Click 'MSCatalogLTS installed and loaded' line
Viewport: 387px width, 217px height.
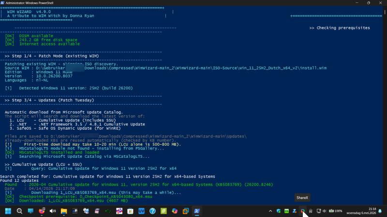click(52, 152)
